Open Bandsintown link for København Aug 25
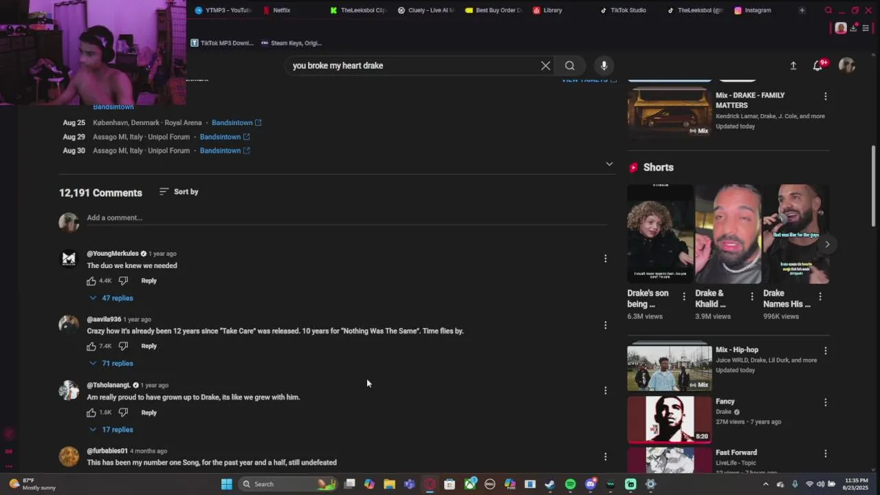The height and width of the screenshot is (495, 880). tap(236, 122)
